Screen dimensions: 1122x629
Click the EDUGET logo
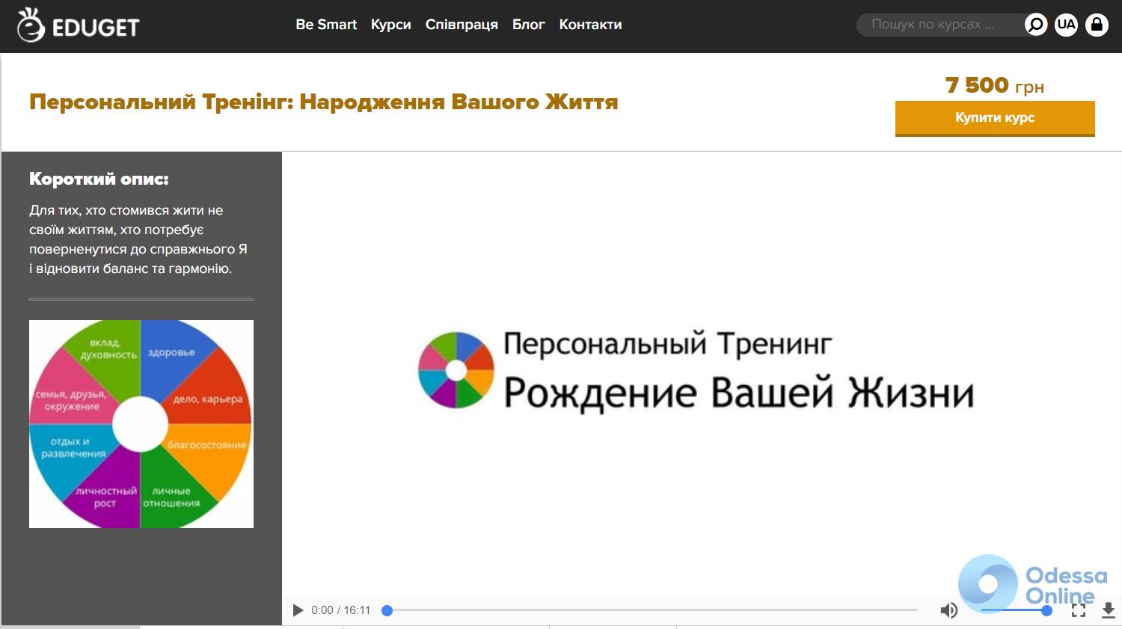[x=78, y=25]
